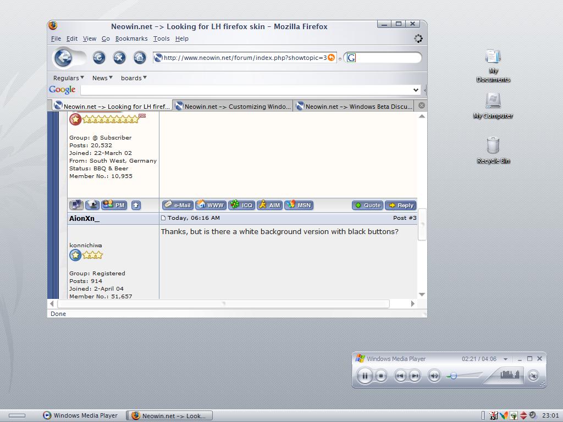Click username AionXn_
This screenshot has width=563, height=422.
[x=84, y=219]
